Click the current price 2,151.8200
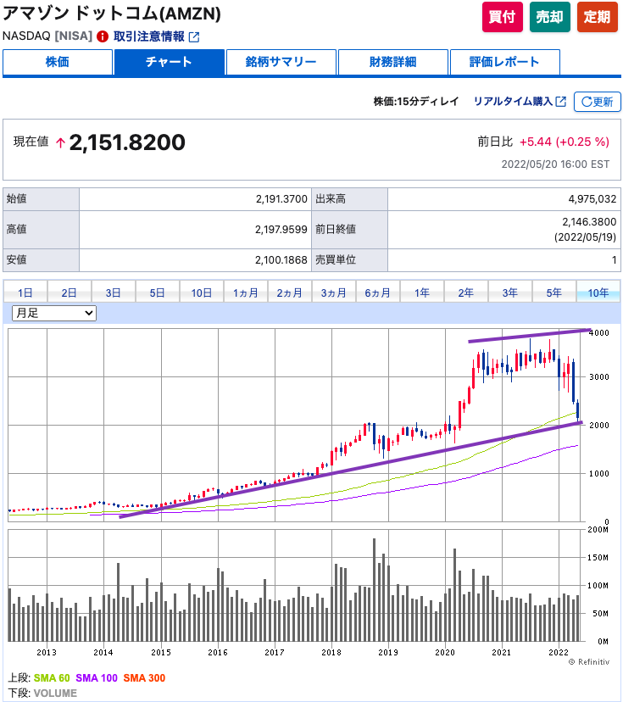The image size is (623, 702). click(127, 142)
